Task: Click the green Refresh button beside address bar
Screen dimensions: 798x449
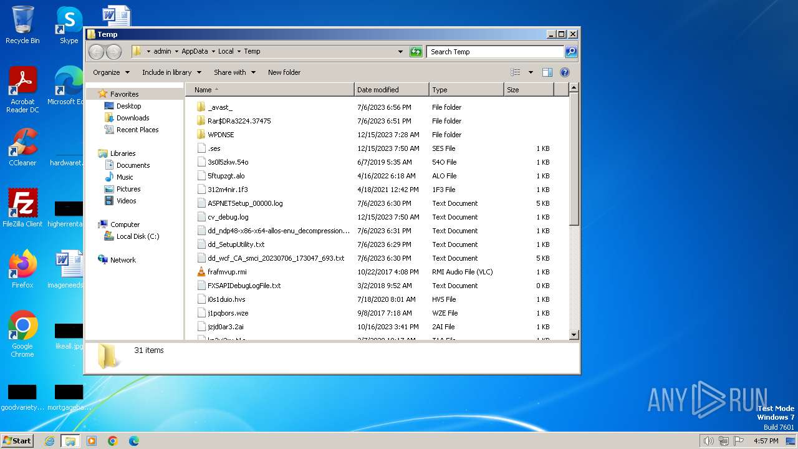Action: pos(416,52)
